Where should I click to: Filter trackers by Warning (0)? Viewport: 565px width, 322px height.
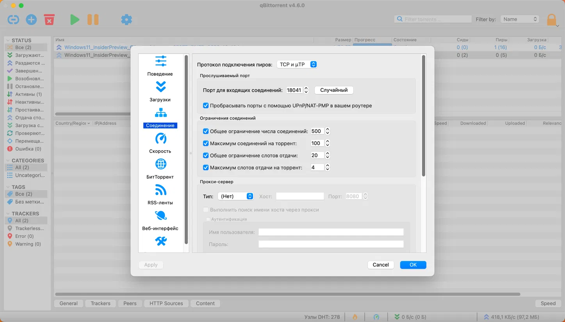pyautogui.click(x=26, y=244)
